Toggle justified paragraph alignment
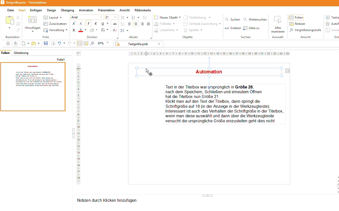This screenshot has height=211, width=339. tap(148, 24)
